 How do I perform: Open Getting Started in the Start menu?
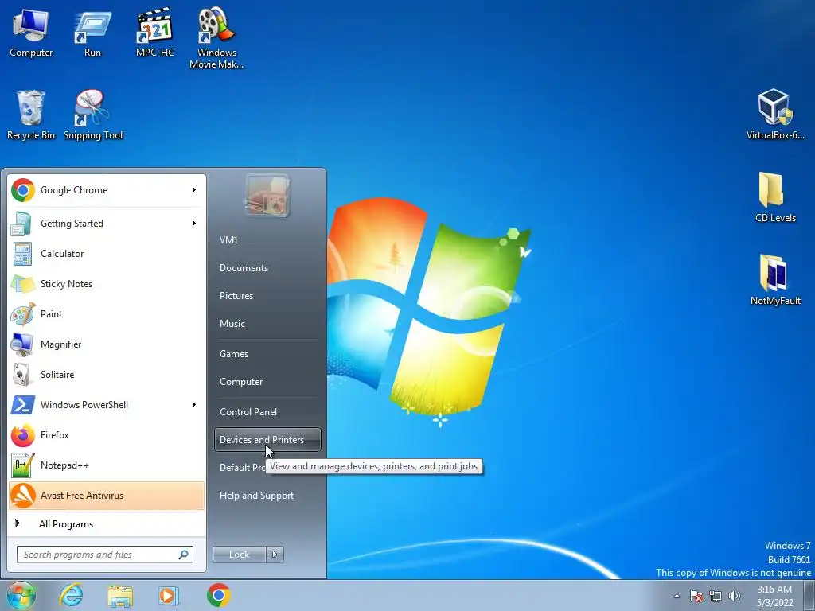coord(107,224)
